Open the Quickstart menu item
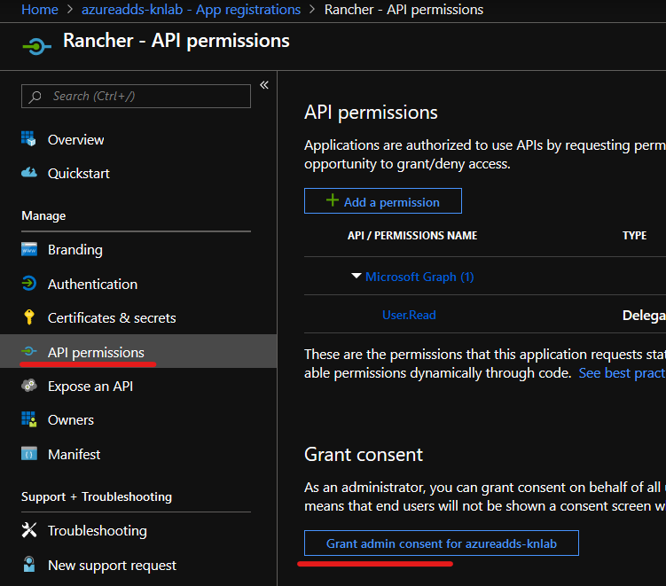 click(x=79, y=173)
